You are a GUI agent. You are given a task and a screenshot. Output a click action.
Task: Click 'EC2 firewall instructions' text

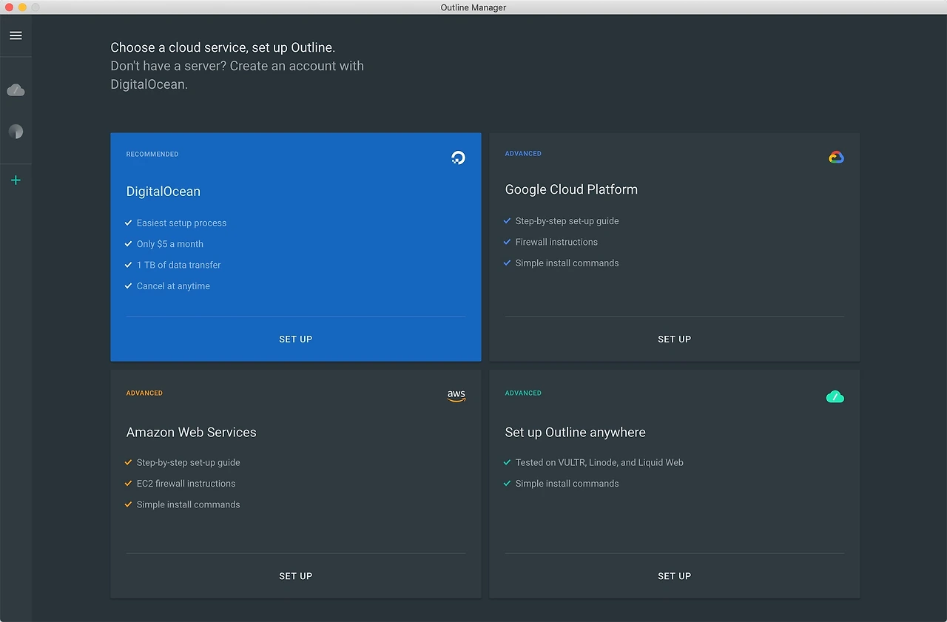[186, 484]
